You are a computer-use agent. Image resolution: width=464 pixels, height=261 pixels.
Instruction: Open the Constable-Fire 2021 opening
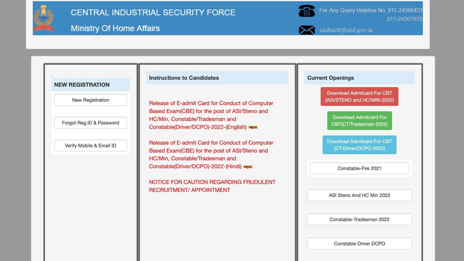[360, 168]
